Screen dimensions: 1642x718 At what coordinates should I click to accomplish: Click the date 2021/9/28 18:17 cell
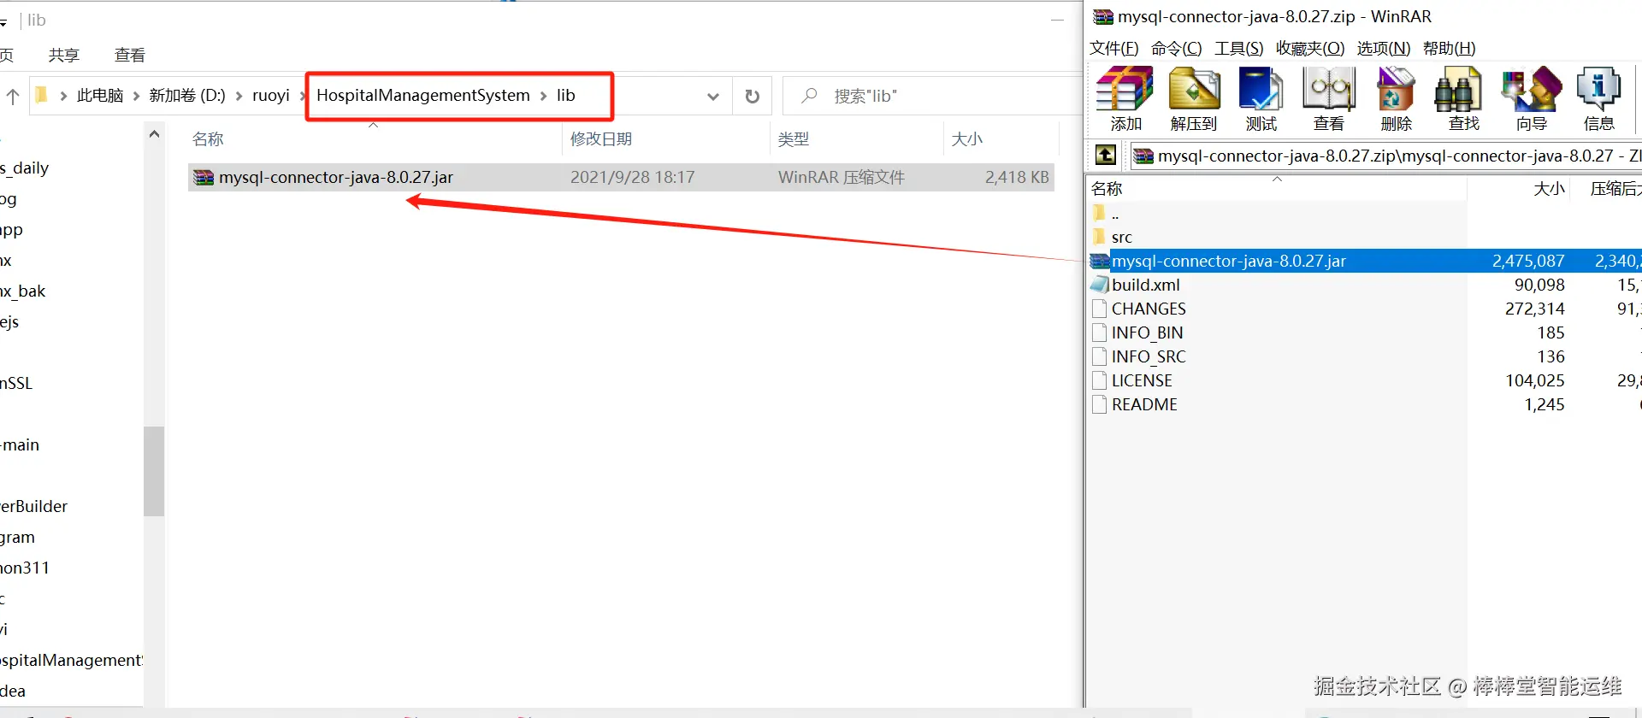[633, 177]
